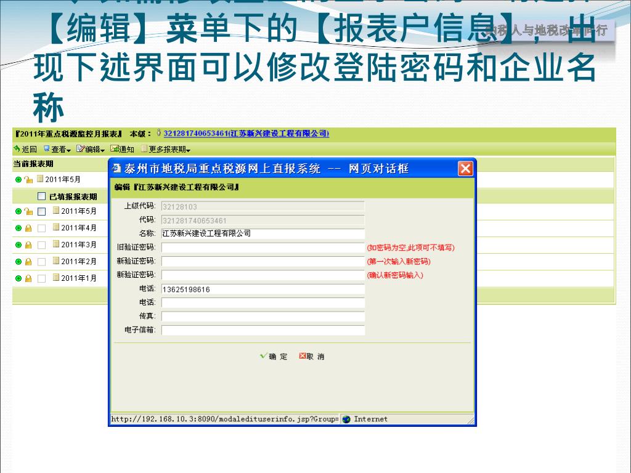Click the document icon beside 2011年1月

click(56, 278)
